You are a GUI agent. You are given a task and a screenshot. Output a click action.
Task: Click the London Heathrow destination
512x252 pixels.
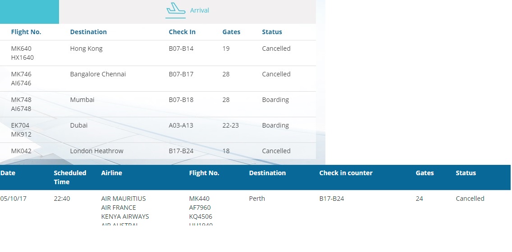click(96, 151)
